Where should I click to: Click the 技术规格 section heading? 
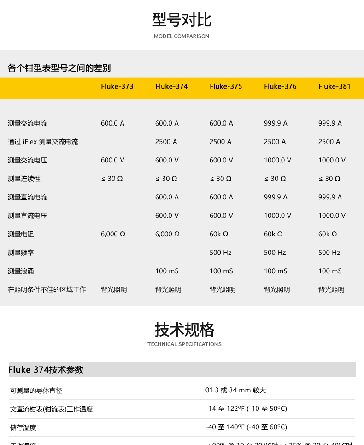(x=184, y=330)
